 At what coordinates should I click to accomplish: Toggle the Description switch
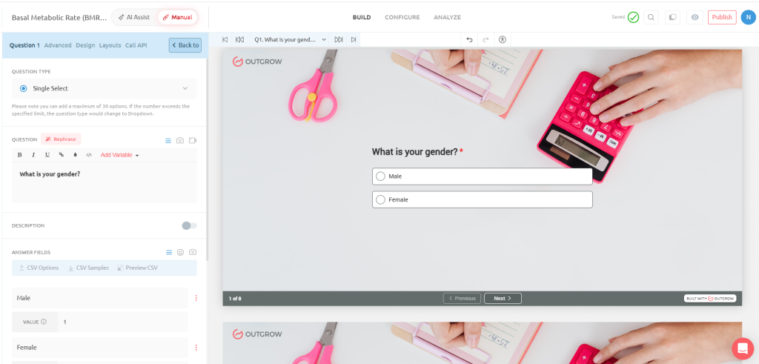pyautogui.click(x=189, y=225)
